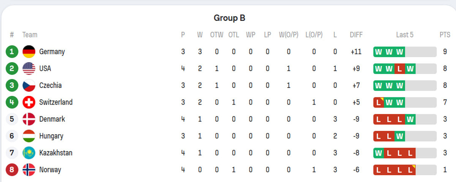Click the Switzerland flag icon
Viewport: 456px width, 182px height.
29,102
